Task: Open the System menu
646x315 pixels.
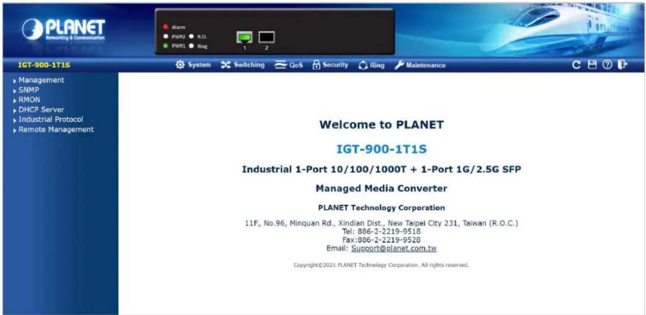Action: click(x=194, y=64)
